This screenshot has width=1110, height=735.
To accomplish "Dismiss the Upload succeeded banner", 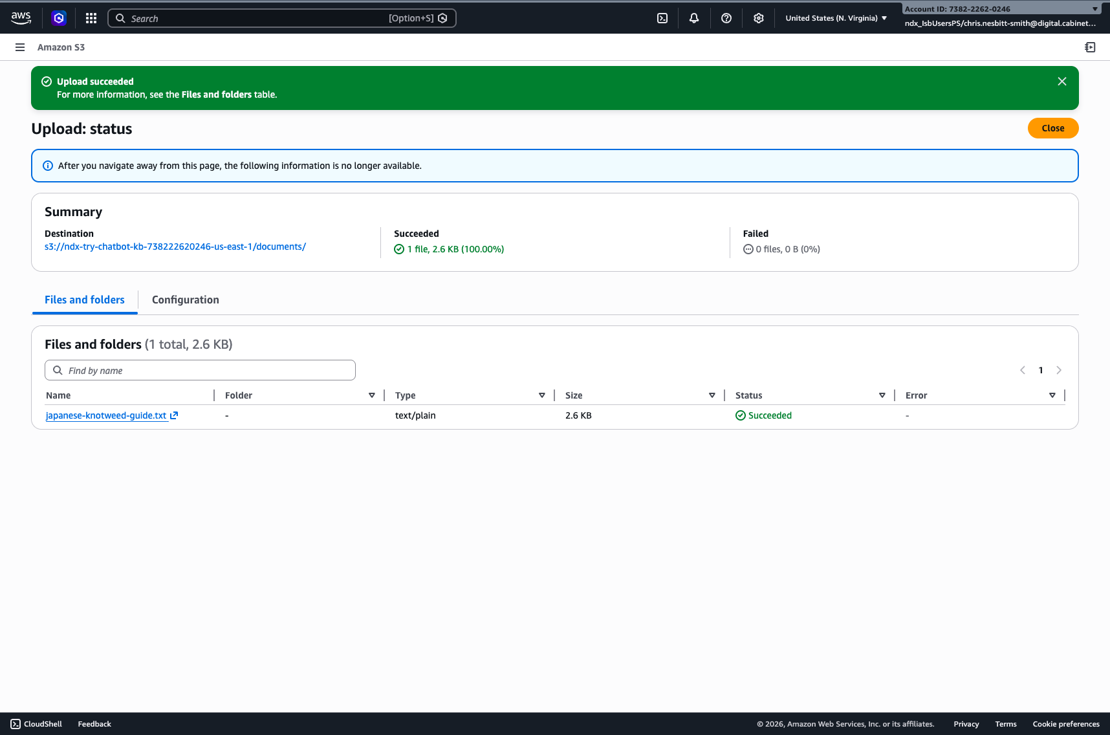I will pos(1062,82).
